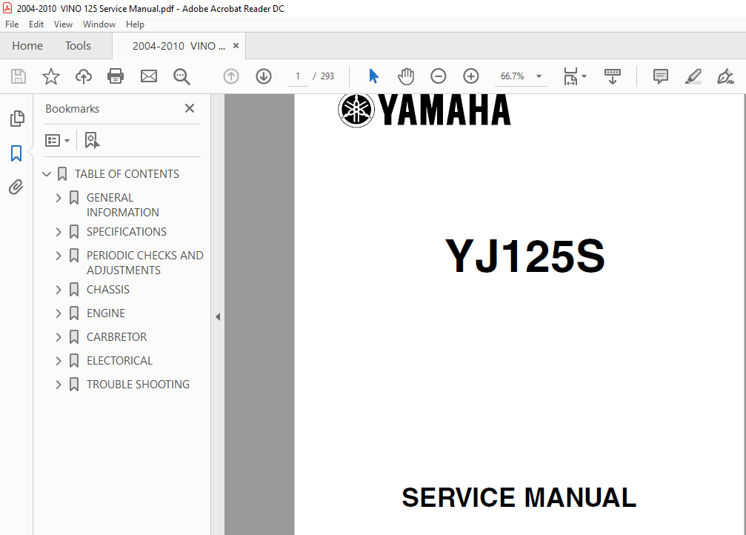746x535 pixels.
Task: Go to previous page arrow
Action: [231, 76]
